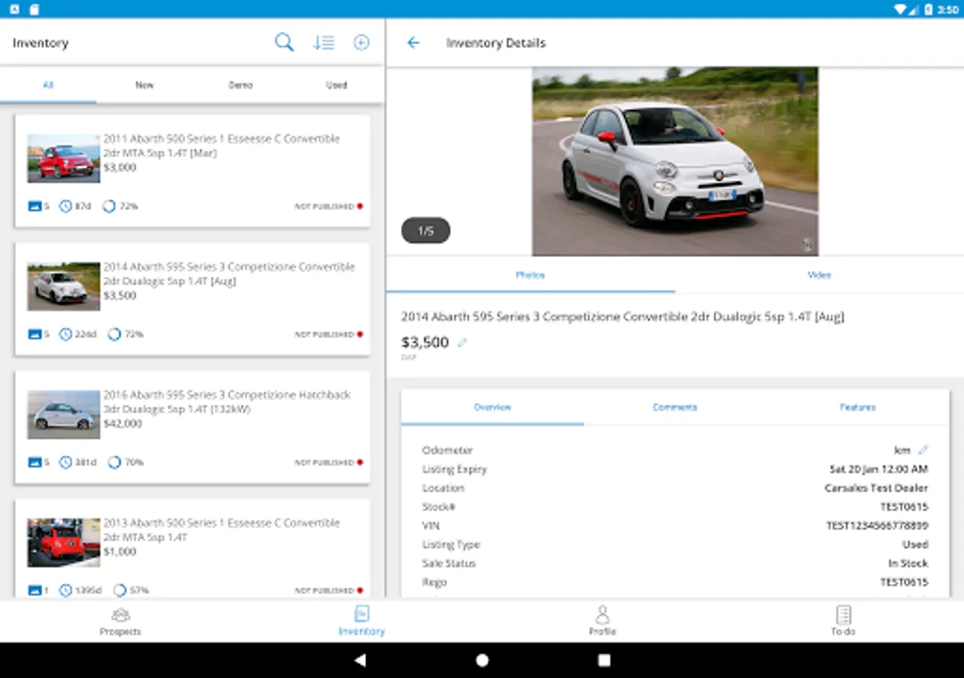The width and height of the screenshot is (964, 678).
Task: Select 2011 Abarth 500 Series 1 listing title
Action: (221, 146)
